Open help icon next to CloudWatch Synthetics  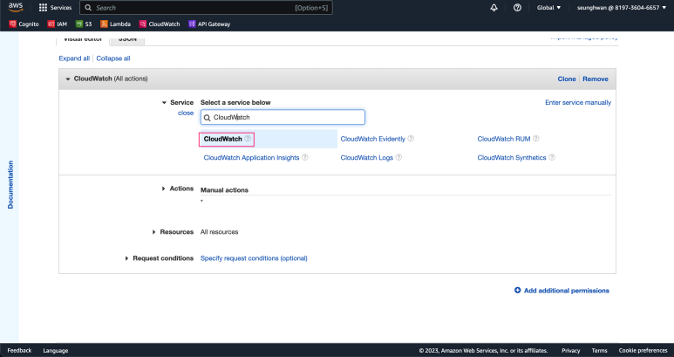(x=552, y=157)
